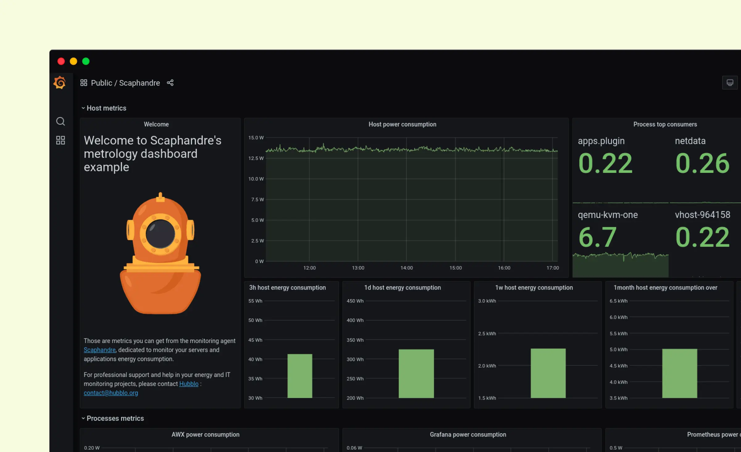Open the Dashboards icon in sidebar
This screenshot has height=452, width=741.
61,140
